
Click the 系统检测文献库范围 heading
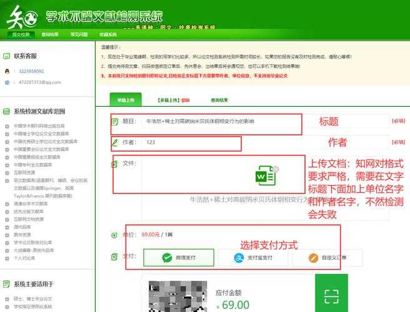coord(39,112)
